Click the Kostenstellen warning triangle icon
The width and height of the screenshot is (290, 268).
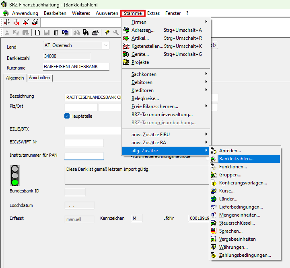tap(126, 46)
